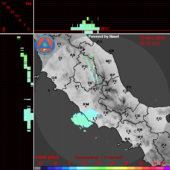The width and height of the screenshot is (170, 170).
Task: Click the Powered by Himet text
Action: click(104, 36)
